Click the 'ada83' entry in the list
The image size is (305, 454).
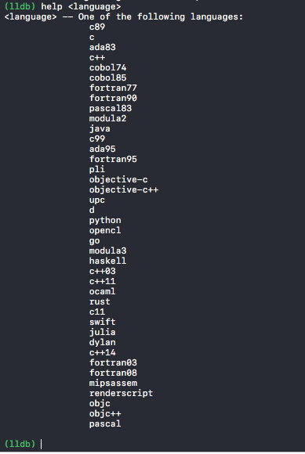pyautogui.click(x=103, y=47)
